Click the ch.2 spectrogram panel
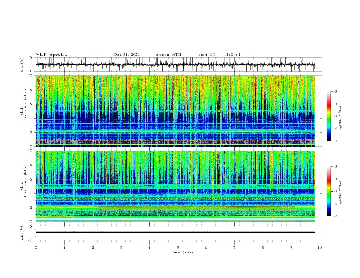This screenshot has width=360, height=278. pos(175,186)
